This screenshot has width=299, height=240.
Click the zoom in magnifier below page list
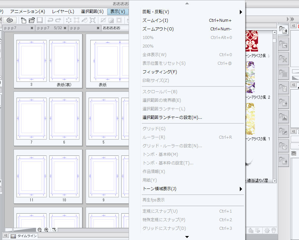[x=46, y=230]
